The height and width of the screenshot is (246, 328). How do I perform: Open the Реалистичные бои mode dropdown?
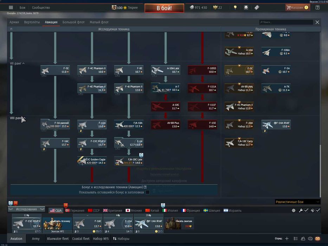coord(297,202)
